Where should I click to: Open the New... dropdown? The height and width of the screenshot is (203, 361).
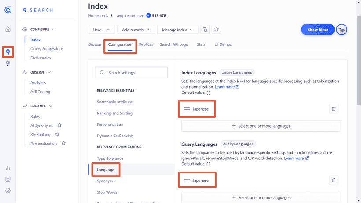coord(101,30)
